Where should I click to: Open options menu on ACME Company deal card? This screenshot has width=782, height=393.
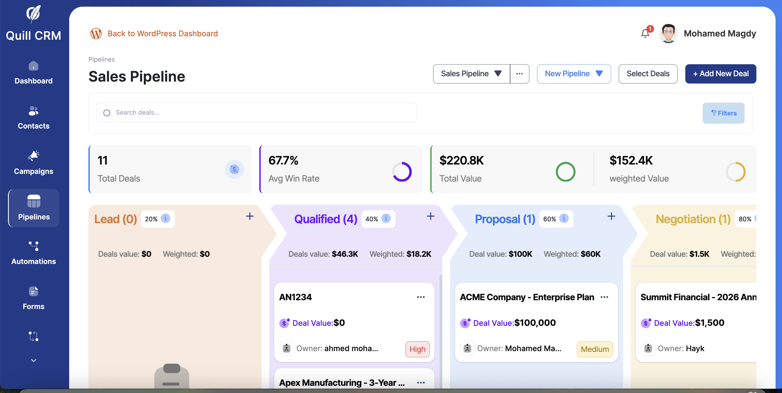tap(604, 297)
